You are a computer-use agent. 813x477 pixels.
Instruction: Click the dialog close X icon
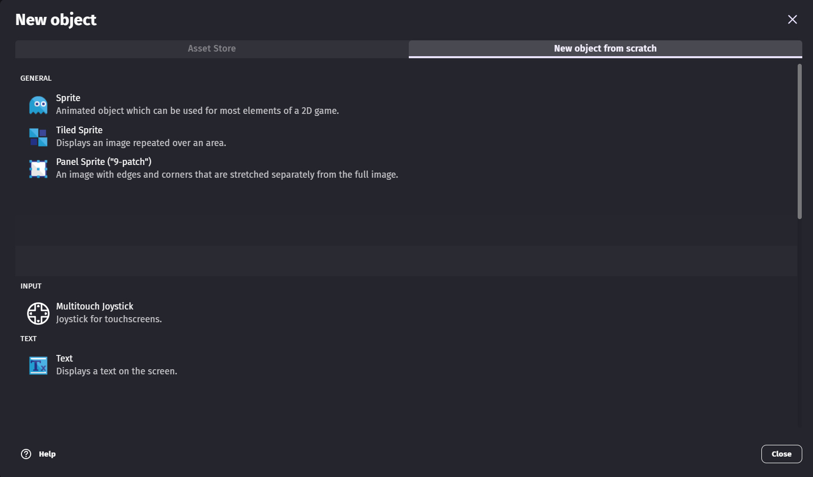[793, 19]
